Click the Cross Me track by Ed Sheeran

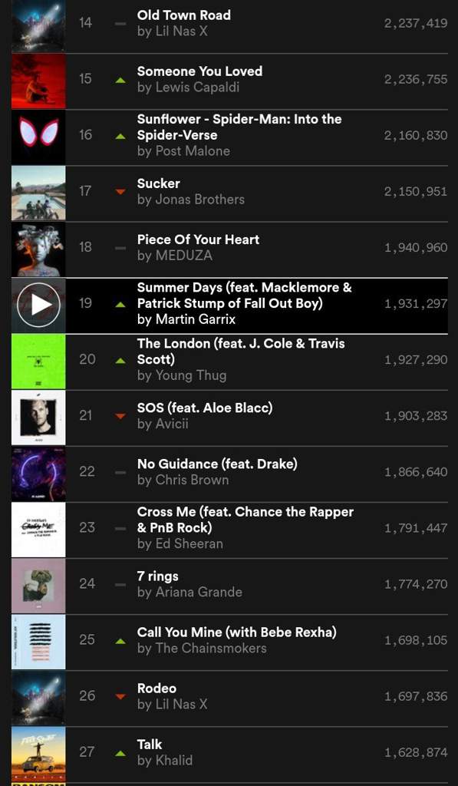(x=229, y=528)
